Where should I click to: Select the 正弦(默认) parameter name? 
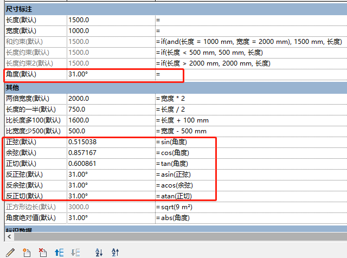coord(21,142)
